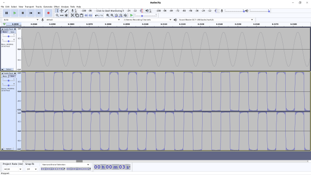Click the horizontal scrollbar thumb
The height and width of the screenshot is (175, 311).
coord(79,161)
